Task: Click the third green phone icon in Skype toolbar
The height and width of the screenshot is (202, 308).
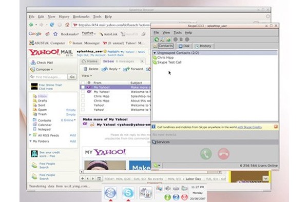Action: click(x=168, y=39)
